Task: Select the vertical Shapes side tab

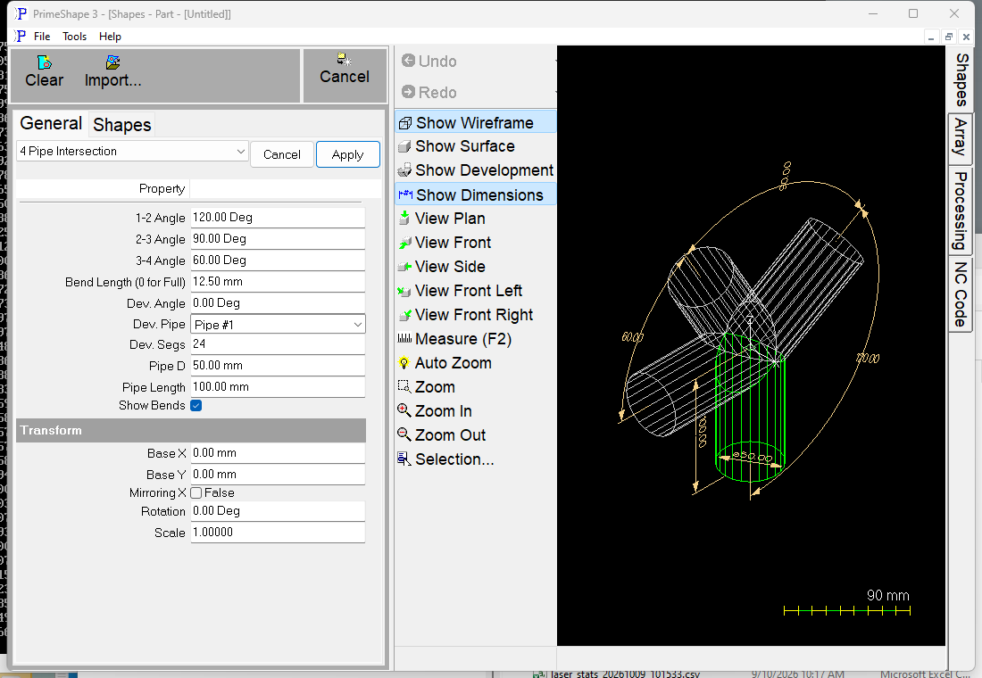Action: [x=961, y=79]
